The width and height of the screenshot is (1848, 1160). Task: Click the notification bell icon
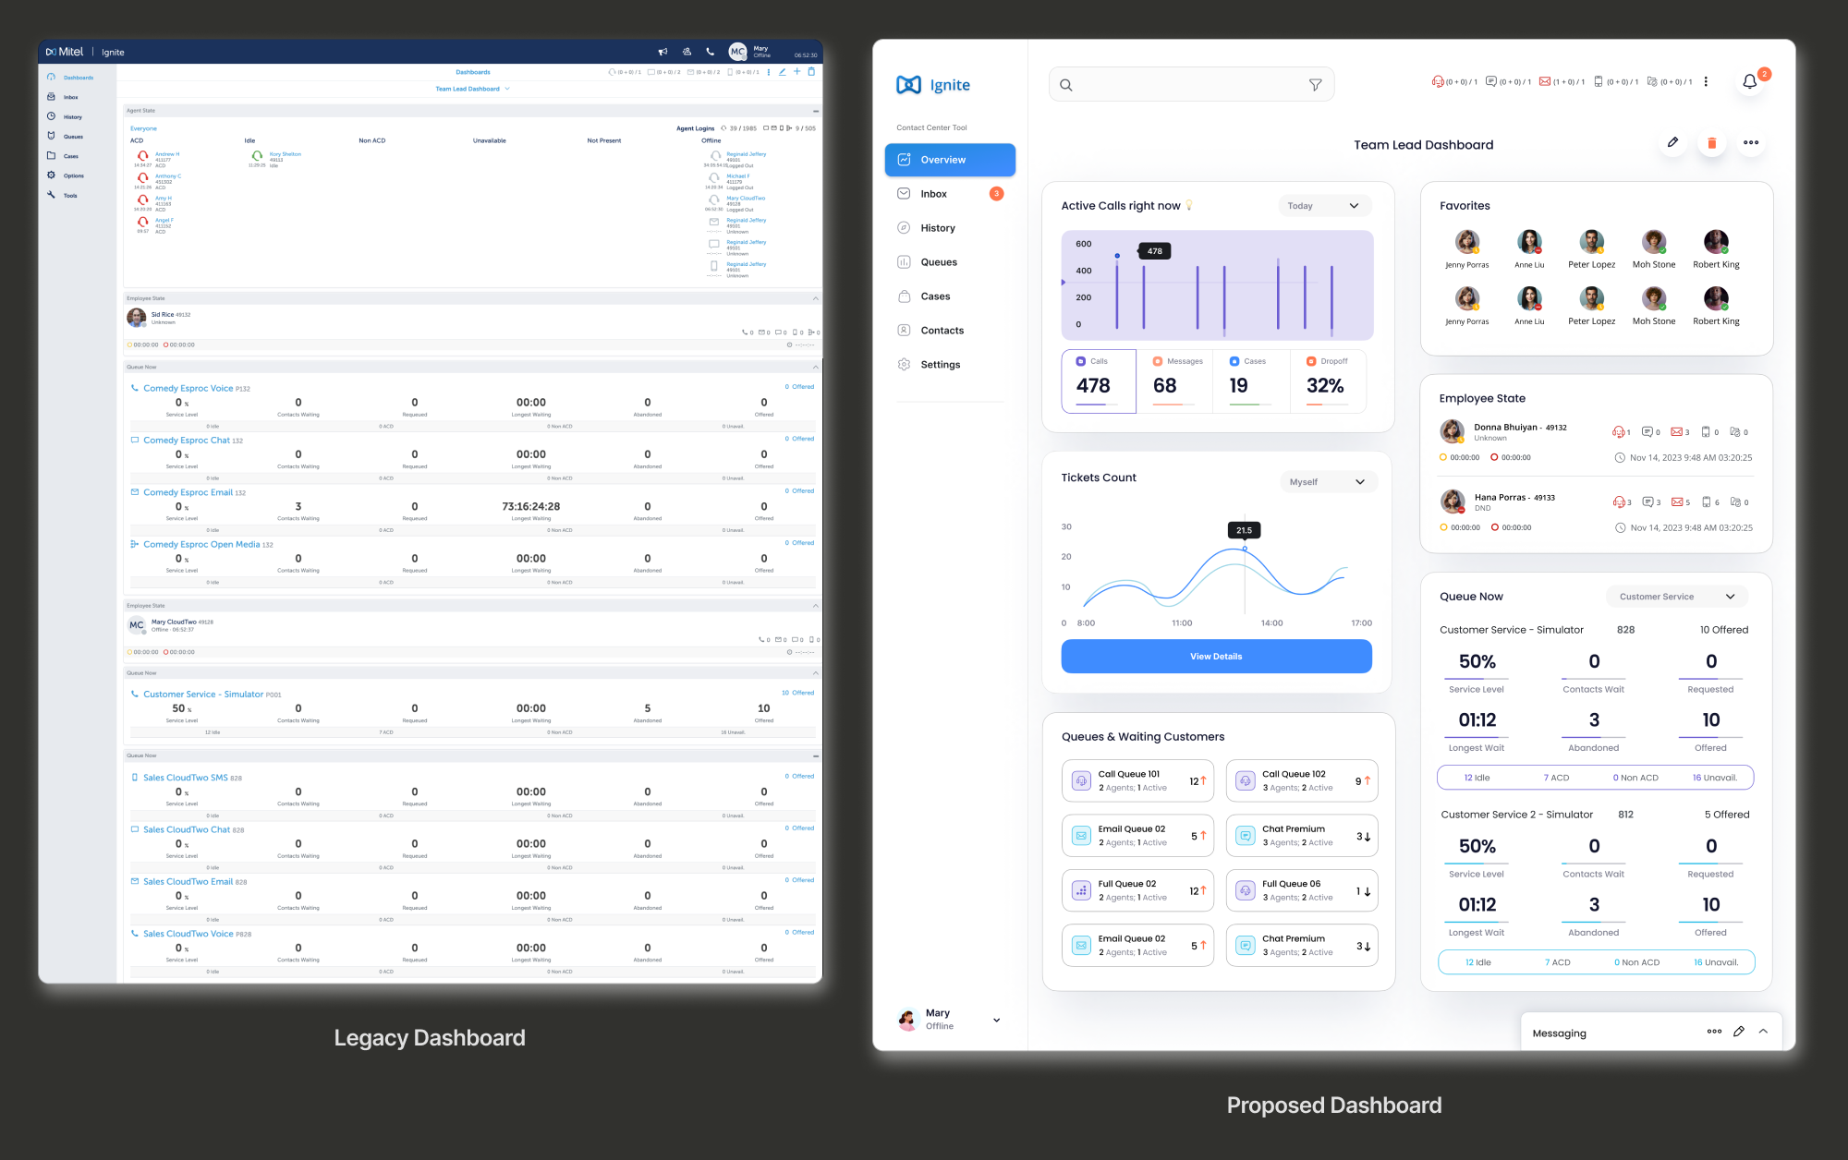[x=1749, y=82]
